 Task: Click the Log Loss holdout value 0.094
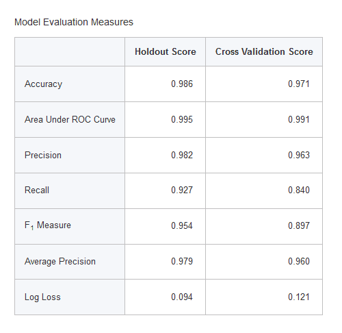[182, 297]
